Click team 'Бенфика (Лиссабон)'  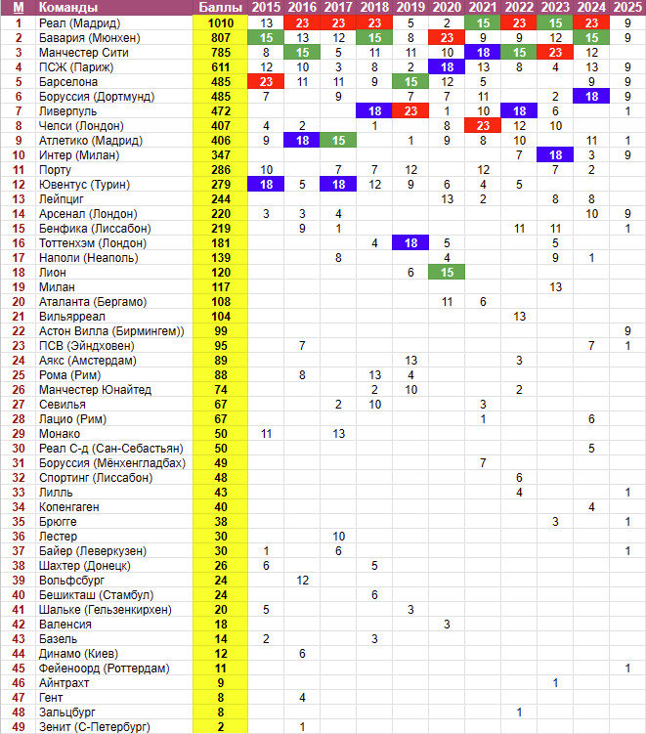point(95,229)
